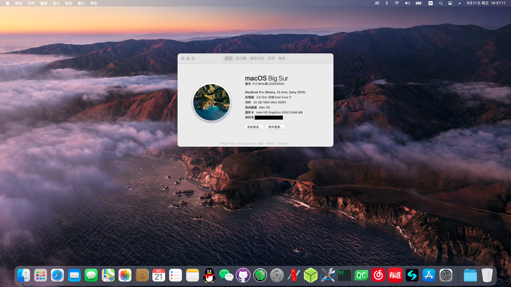Viewport: 511px width, 287px height.
Task: Open the input source A menu
Action: [431, 3]
